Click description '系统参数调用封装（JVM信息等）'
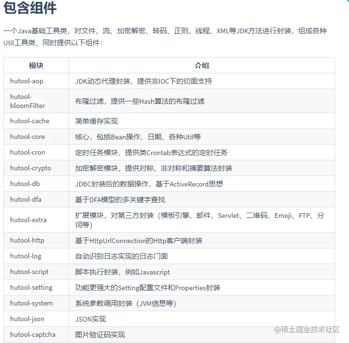This screenshot has width=349, height=343. pyautogui.click(x=126, y=304)
